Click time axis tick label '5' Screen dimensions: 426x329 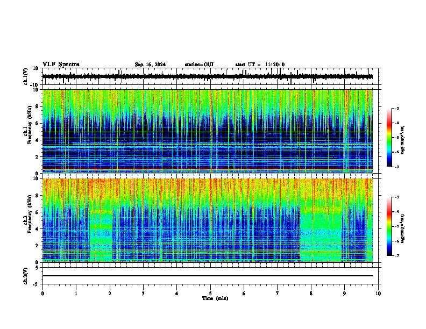point(210,294)
